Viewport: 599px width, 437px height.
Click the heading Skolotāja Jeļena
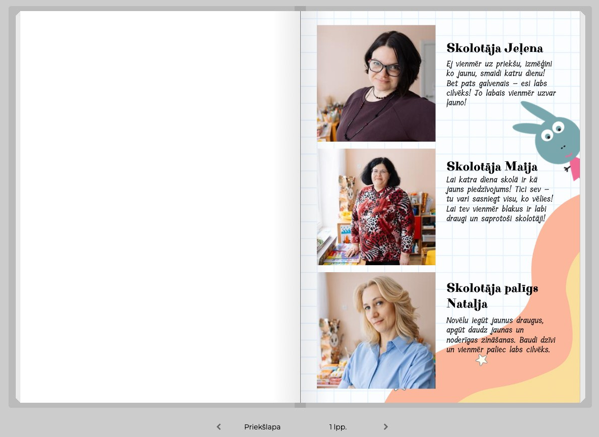pos(494,48)
